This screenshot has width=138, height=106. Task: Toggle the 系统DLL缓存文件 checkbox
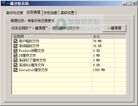coord(15,65)
